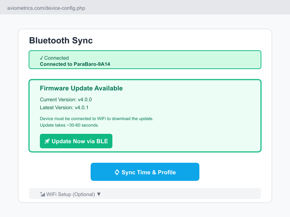Viewport: 290px width, 217px height.
Task: Click the down chevron next to WiFi Setup
Action: click(x=98, y=194)
